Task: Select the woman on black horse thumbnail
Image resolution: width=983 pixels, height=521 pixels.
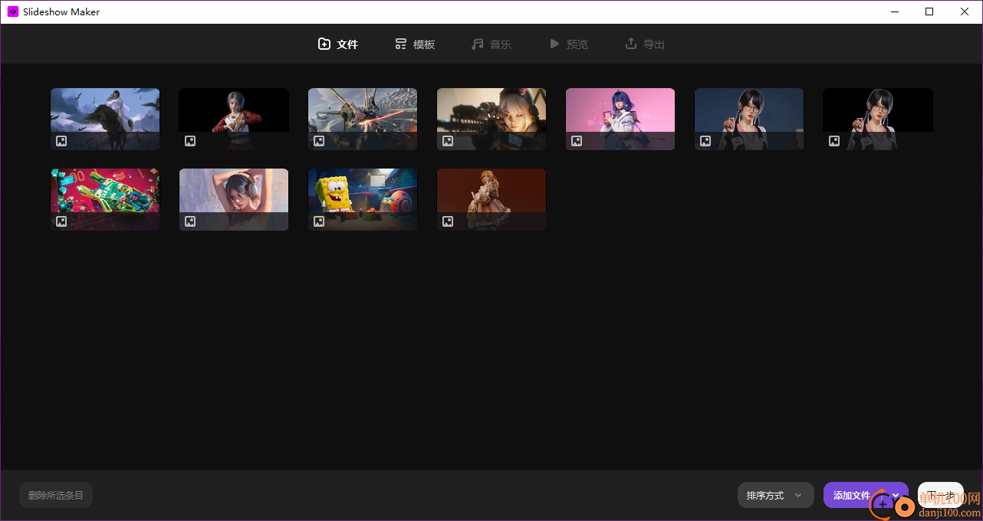Action: click(x=105, y=119)
